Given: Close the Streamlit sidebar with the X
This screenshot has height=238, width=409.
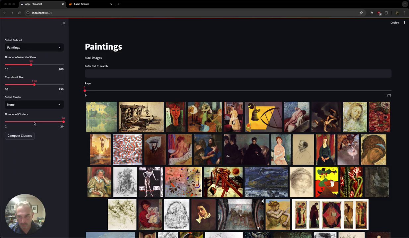Looking at the screenshot, I should click(x=64, y=23).
